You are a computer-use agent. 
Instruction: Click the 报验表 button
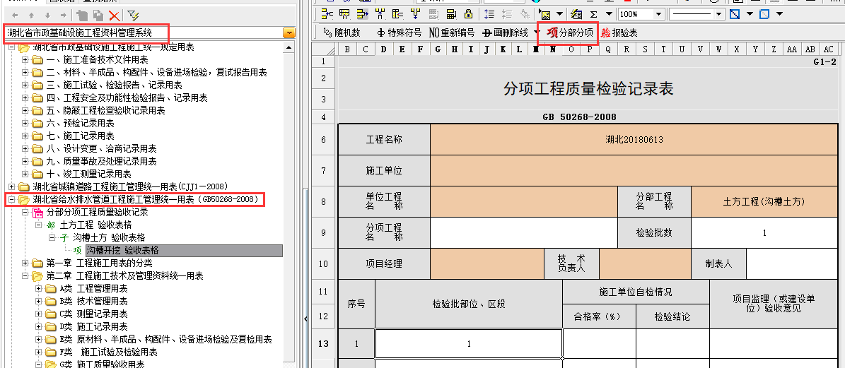click(619, 32)
